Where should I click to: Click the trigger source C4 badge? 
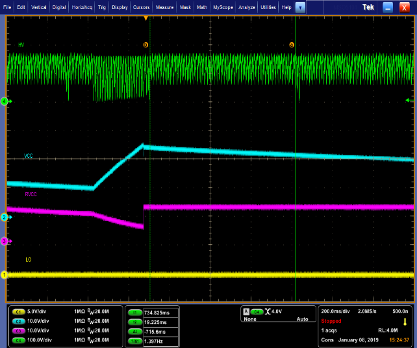257,312
